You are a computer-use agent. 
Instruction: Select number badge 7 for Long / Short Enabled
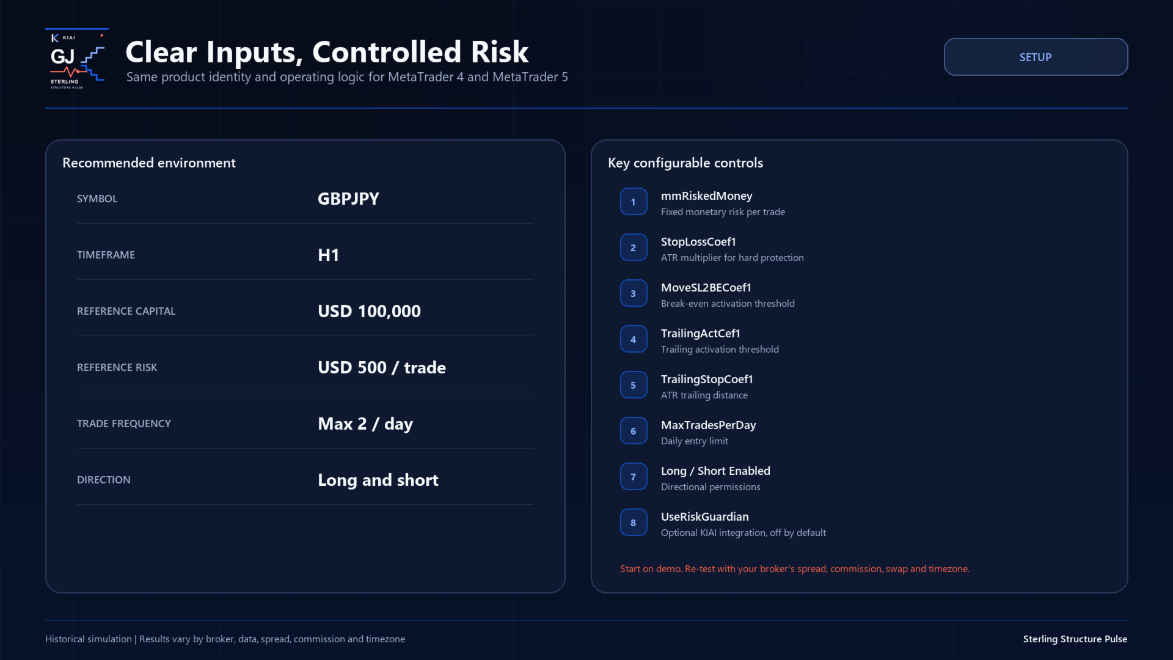point(634,477)
